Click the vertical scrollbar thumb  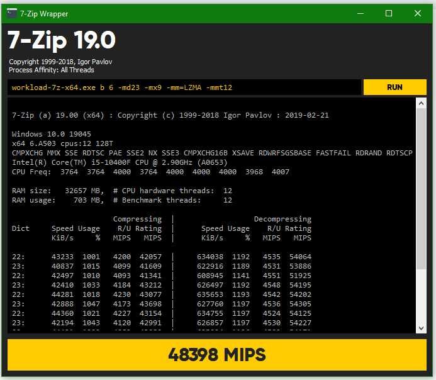click(x=421, y=189)
